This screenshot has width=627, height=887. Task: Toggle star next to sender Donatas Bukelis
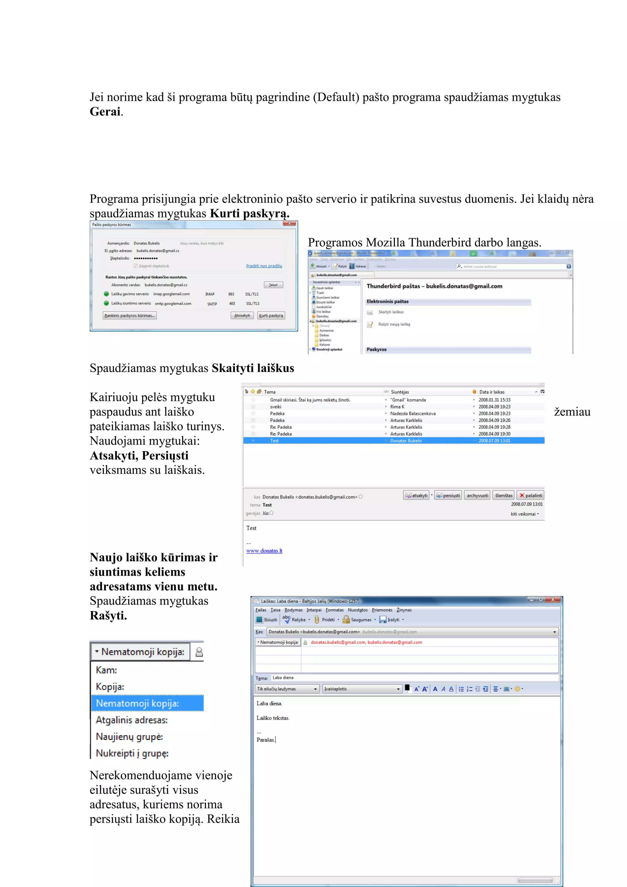point(361,497)
